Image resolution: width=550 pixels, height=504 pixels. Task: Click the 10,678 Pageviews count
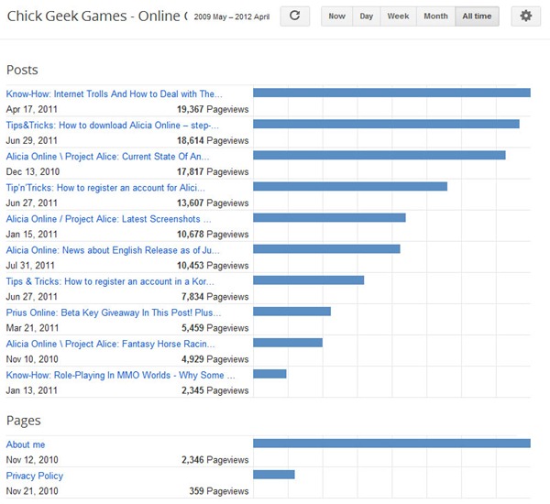pyautogui.click(x=213, y=235)
